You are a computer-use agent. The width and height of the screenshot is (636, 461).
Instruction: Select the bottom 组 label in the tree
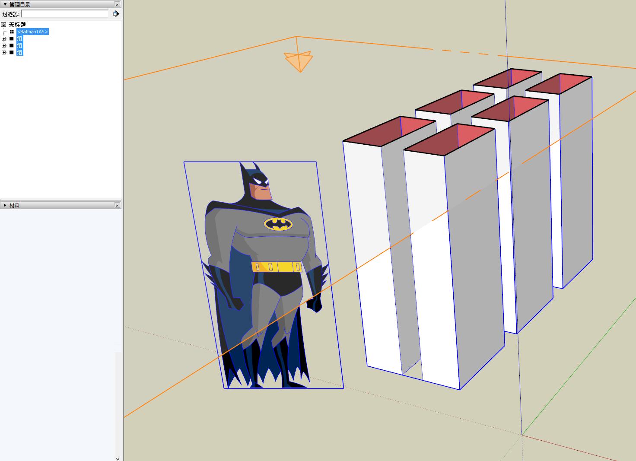[19, 52]
